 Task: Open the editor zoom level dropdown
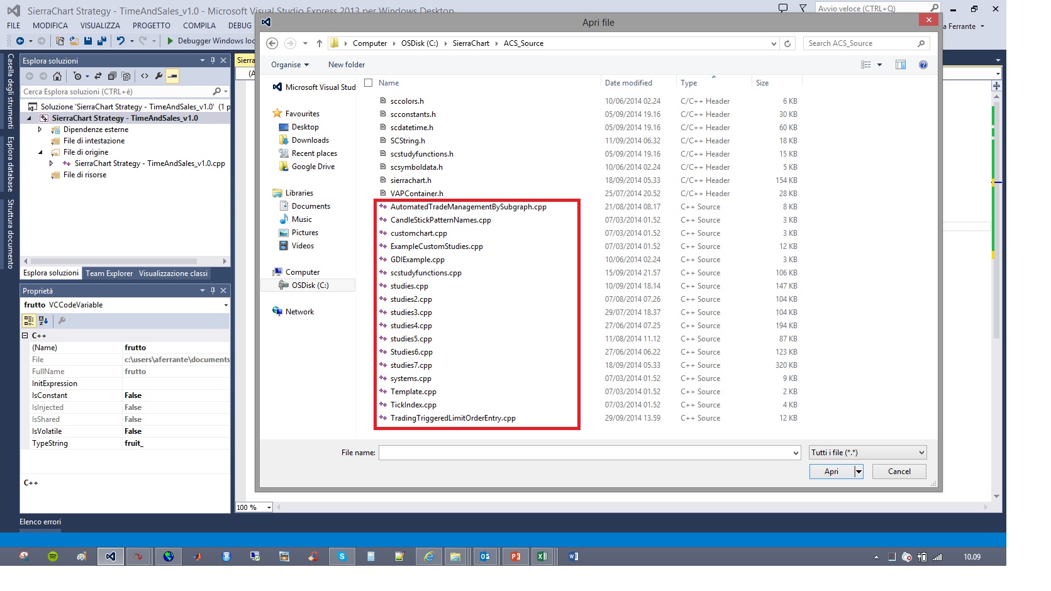(x=269, y=507)
